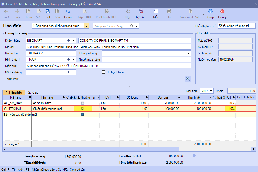Image resolution: width=258 pixels, height=172 pixels.
Task: Click search icon in Nhập số CT bán hàng
Action: [132, 26]
